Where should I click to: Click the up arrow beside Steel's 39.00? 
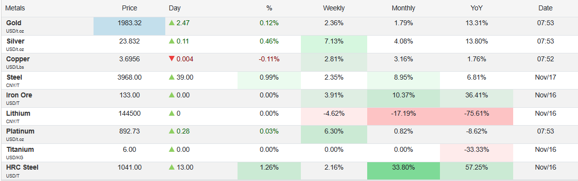point(171,77)
